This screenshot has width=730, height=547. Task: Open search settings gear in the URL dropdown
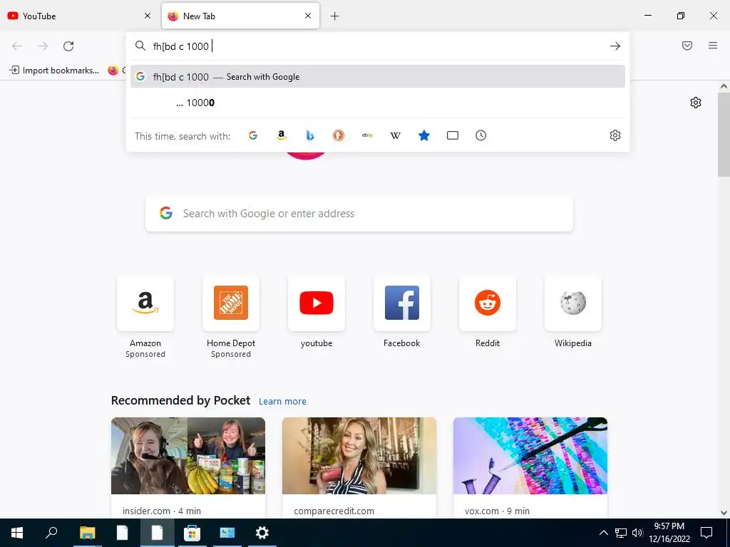615,135
